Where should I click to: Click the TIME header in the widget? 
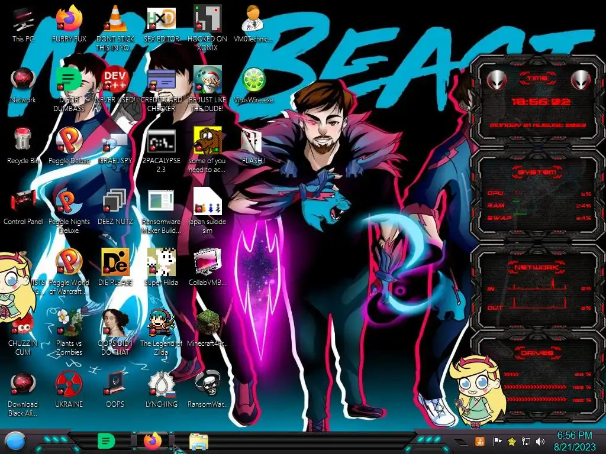pos(537,78)
